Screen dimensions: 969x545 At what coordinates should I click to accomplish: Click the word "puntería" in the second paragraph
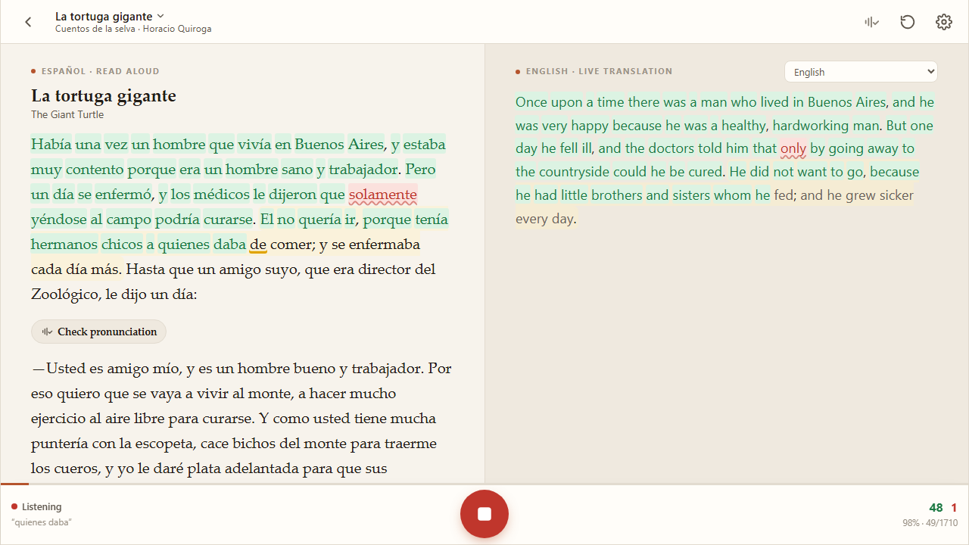tap(58, 444)
